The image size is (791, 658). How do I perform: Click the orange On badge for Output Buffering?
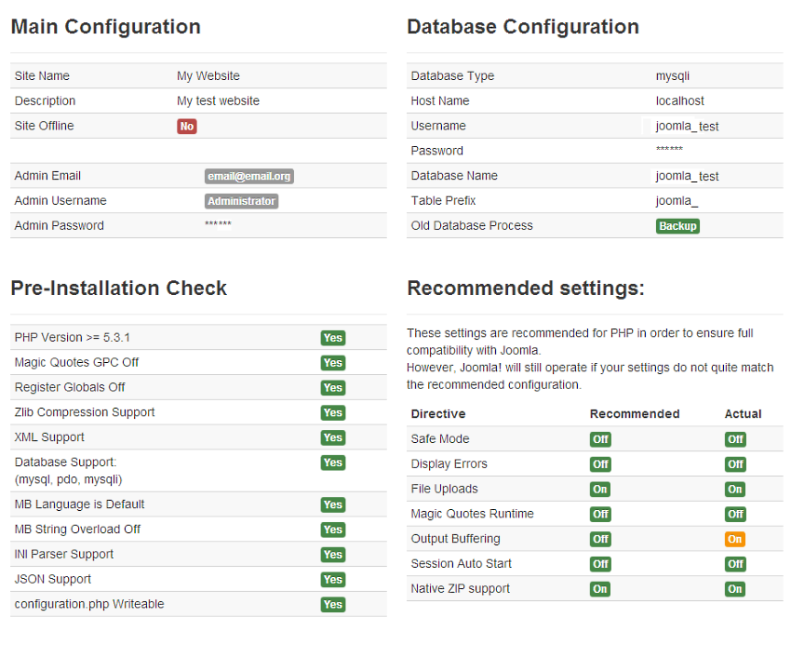click(735, 539)
